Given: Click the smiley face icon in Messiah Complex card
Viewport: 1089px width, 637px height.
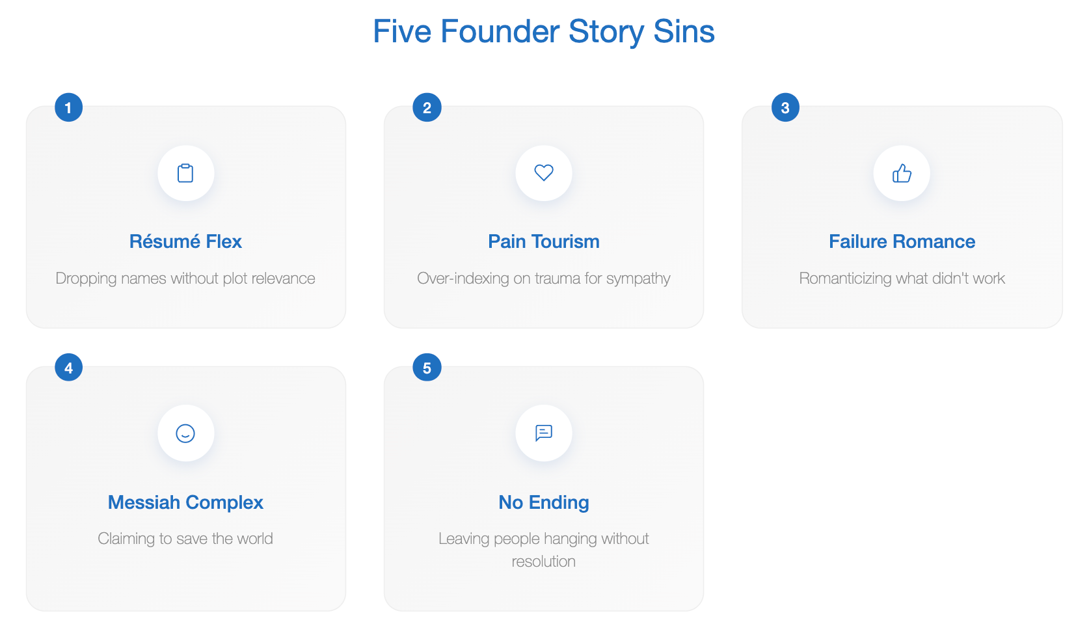Looking at the screenshot, I should pos(185,433).
